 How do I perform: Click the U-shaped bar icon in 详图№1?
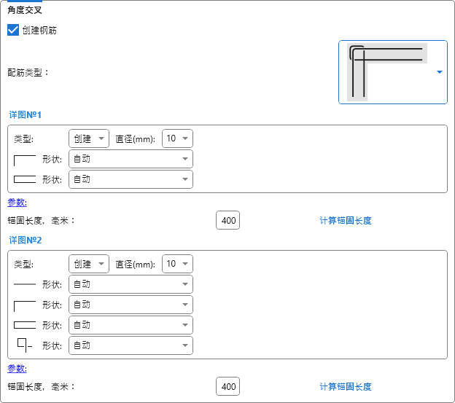coord(25,159)
